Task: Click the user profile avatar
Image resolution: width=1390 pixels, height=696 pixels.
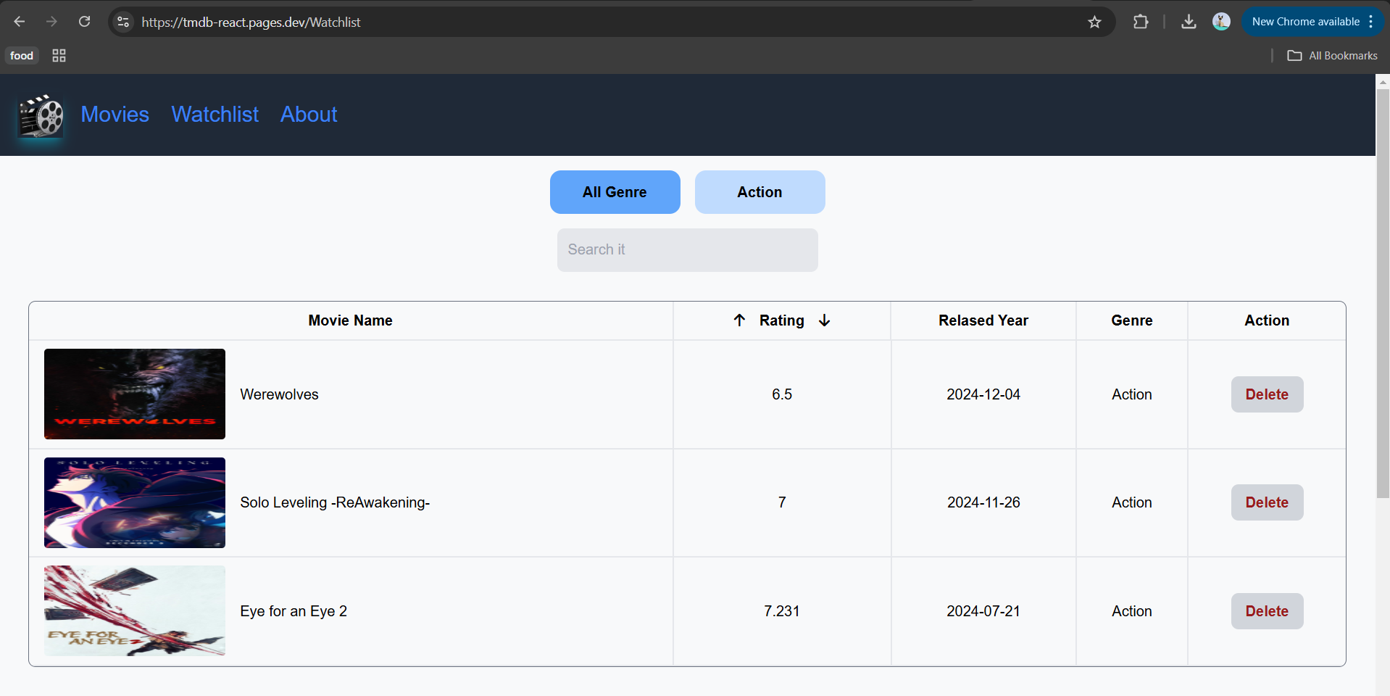Action: (x=1221, y=22)
